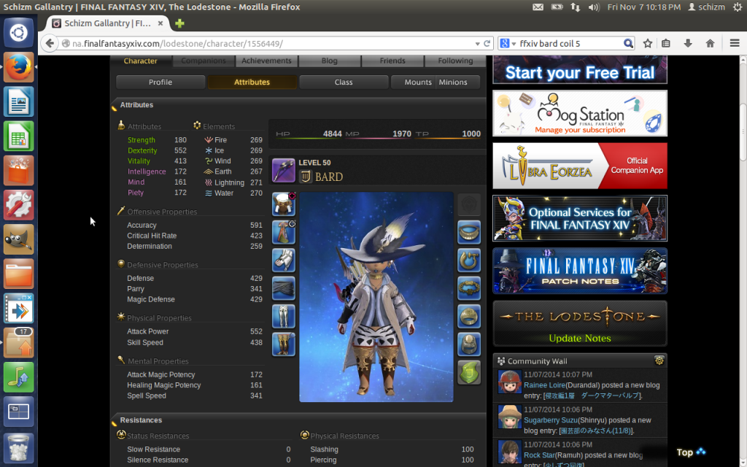Click the Mog Station banner
Viewport: 747px width, 467px height.
click(x=580, y=113)
